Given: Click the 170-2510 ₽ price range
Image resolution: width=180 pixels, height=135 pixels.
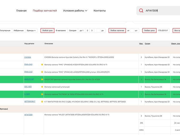Looking at the screenshot, I should [163, 30].
